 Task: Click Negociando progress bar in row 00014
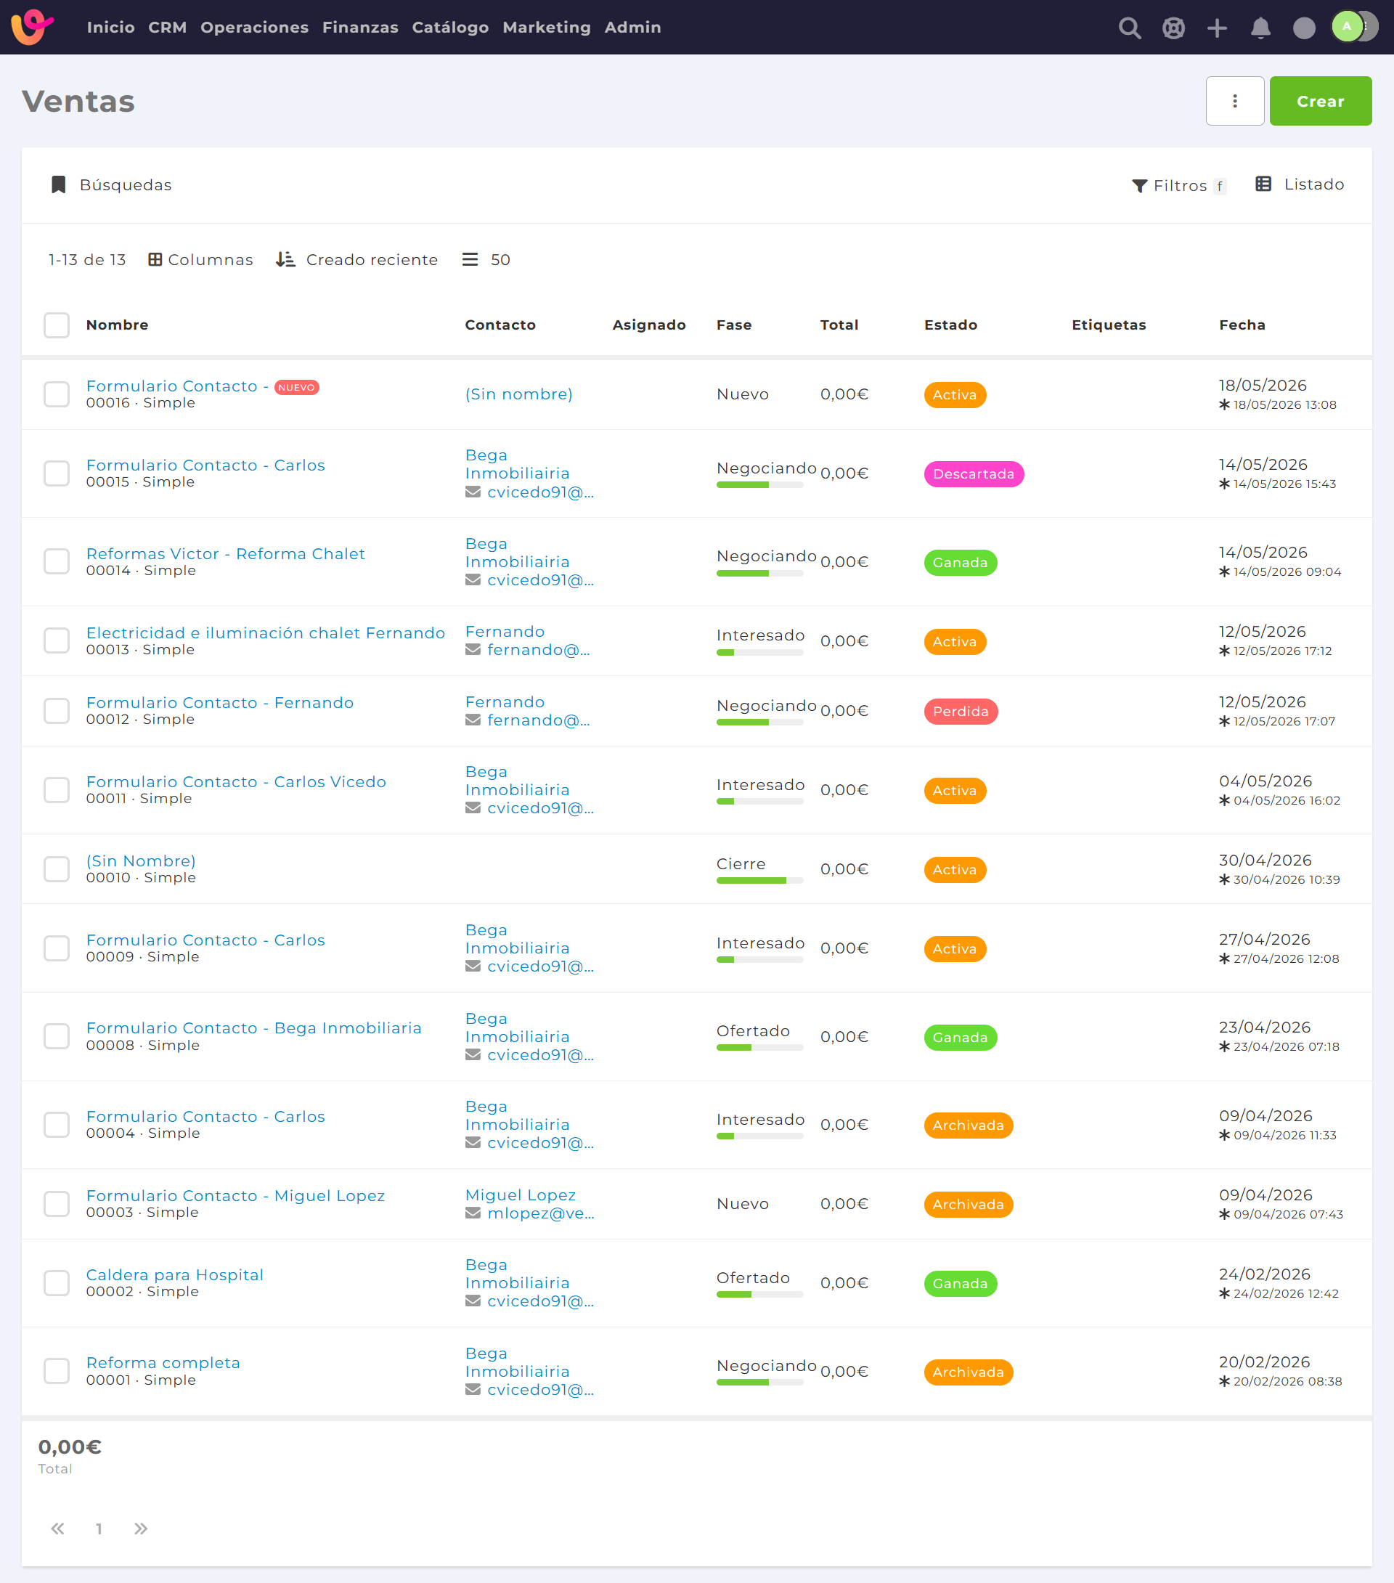click(759, 573)
